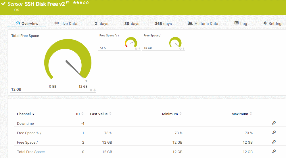Open the sensor Log tab
The height and width of the screenshot is (158, 286).
[x=241, y=24]
